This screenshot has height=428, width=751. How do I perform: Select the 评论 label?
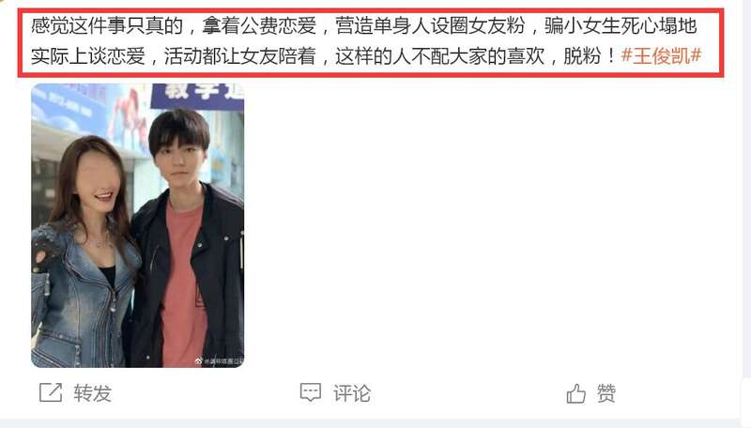click(x=352, y=393)
